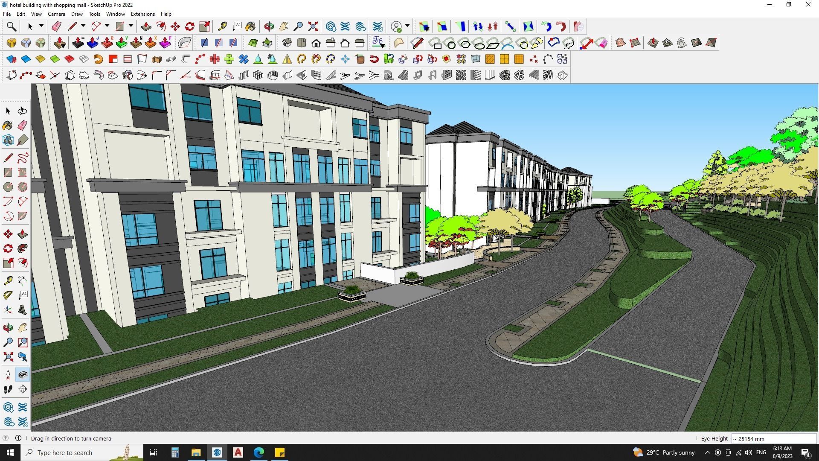
Task: Open the Help menu
Action: [166, 14]
